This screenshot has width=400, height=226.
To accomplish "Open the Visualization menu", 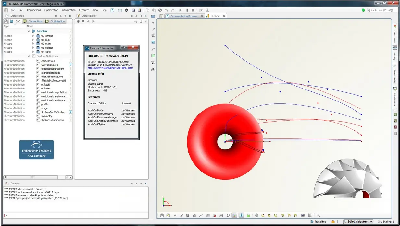I will pyautogui.click(x=69, y=10).
